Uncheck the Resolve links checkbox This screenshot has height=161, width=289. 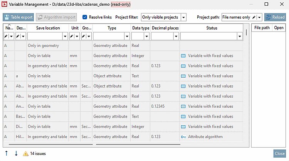tap(85, 17)
